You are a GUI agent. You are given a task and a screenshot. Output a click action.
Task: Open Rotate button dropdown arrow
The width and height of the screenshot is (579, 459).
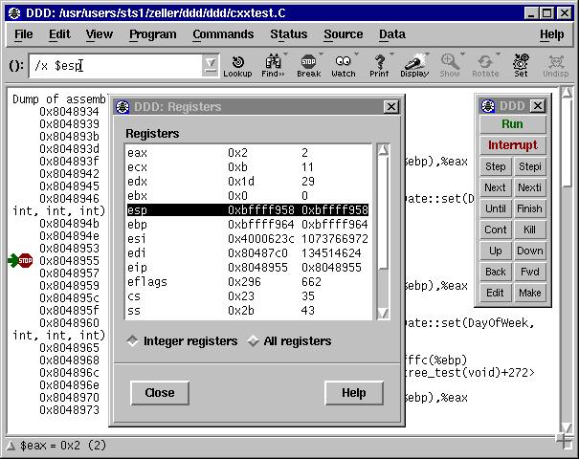[x=499, y=55]
